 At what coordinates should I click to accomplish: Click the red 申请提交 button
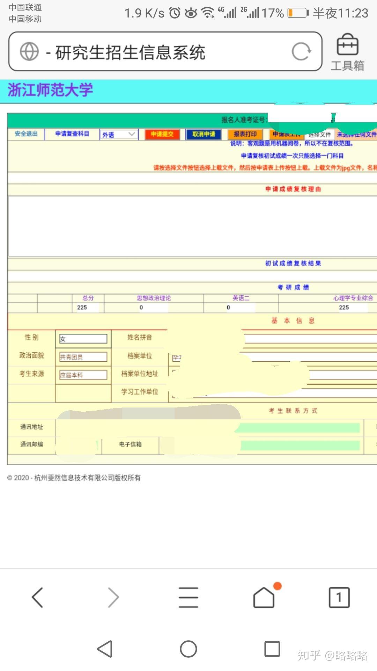[x=162, y=134]
